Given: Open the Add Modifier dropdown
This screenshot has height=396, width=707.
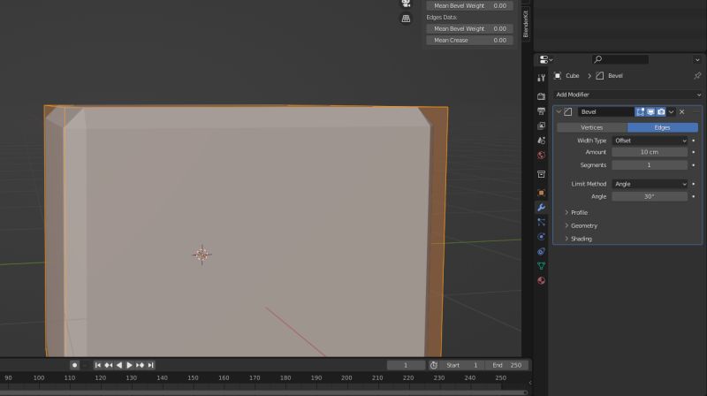Looking at the screenshot, I should 627,95.
